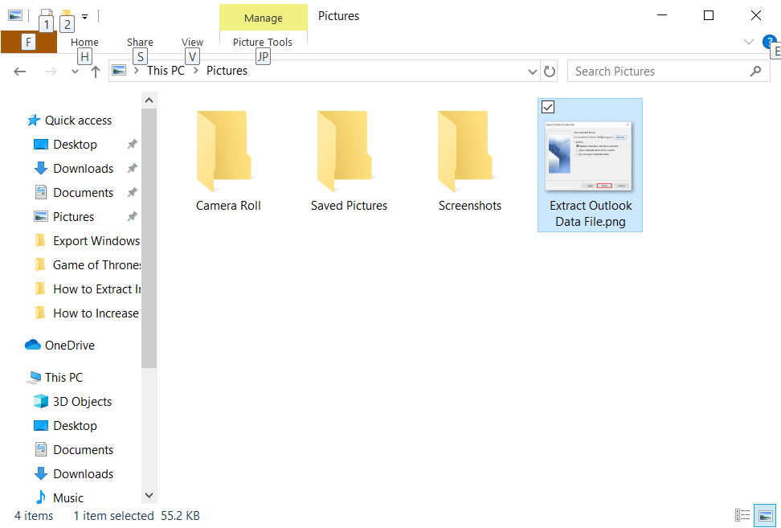Image resolution: width=781 pixels, height=528 pixels.
Task: Click navigation pane scroll down arrow
Action: (149, 495)
